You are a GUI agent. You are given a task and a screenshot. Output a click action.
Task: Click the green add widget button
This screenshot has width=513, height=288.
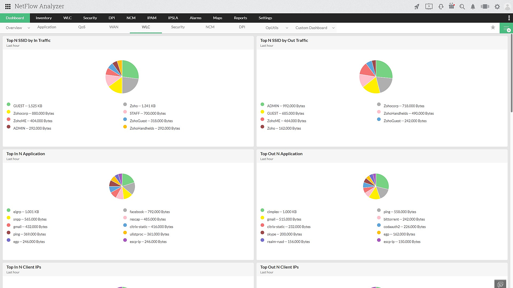pos(506,28)
